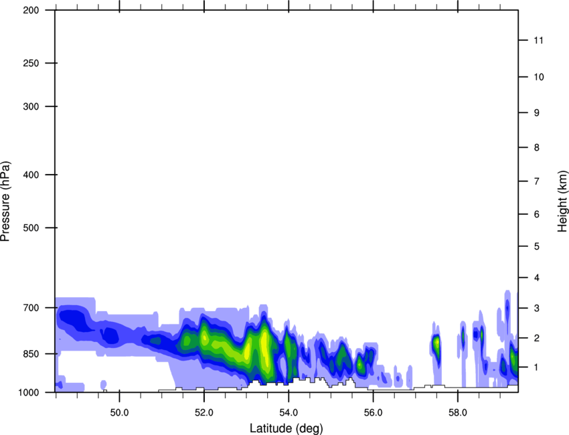
Task: Click the 400 pressure tick label
Action: point(31,175)
